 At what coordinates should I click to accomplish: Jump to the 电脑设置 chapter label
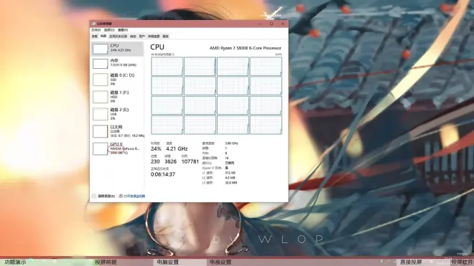point(168,262)
